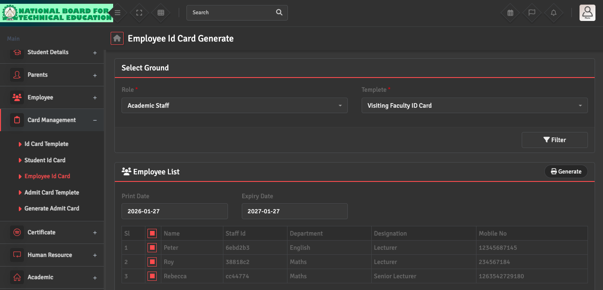Click the home icon beside page title
The width and height of the screenshot is (603, 290).
tap(117, 39)
